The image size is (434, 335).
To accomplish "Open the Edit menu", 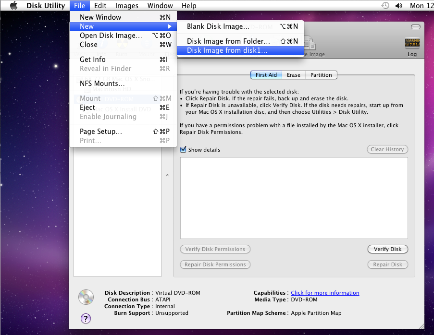I will [100, 6].
